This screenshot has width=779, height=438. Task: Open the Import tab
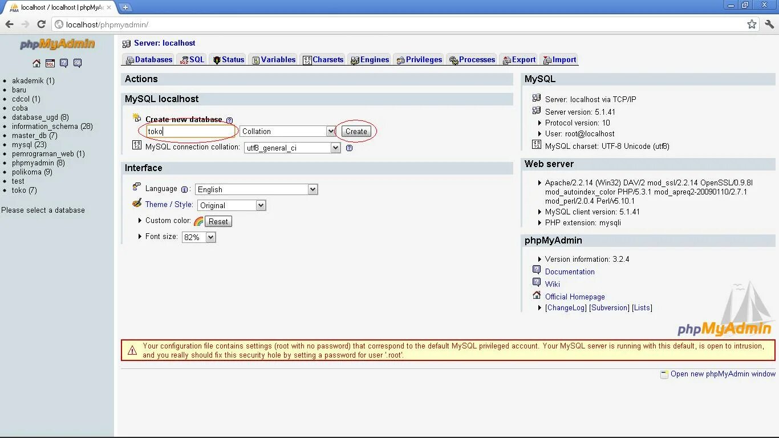click(559, 60)
